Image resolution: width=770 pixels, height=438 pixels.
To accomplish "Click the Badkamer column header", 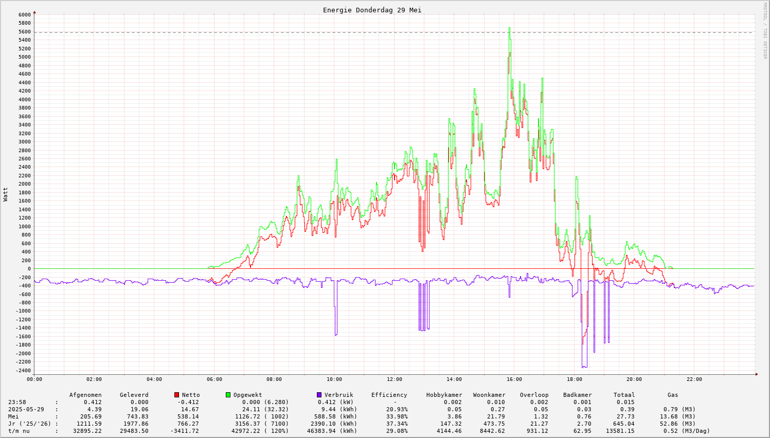I will pos(577,395).
